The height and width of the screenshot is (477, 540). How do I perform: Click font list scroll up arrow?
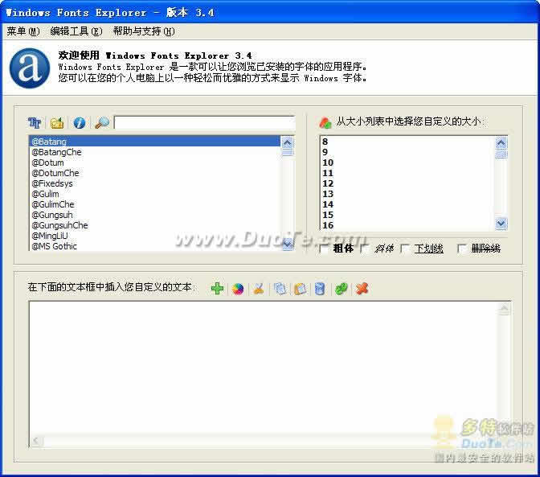pos(288,142)
